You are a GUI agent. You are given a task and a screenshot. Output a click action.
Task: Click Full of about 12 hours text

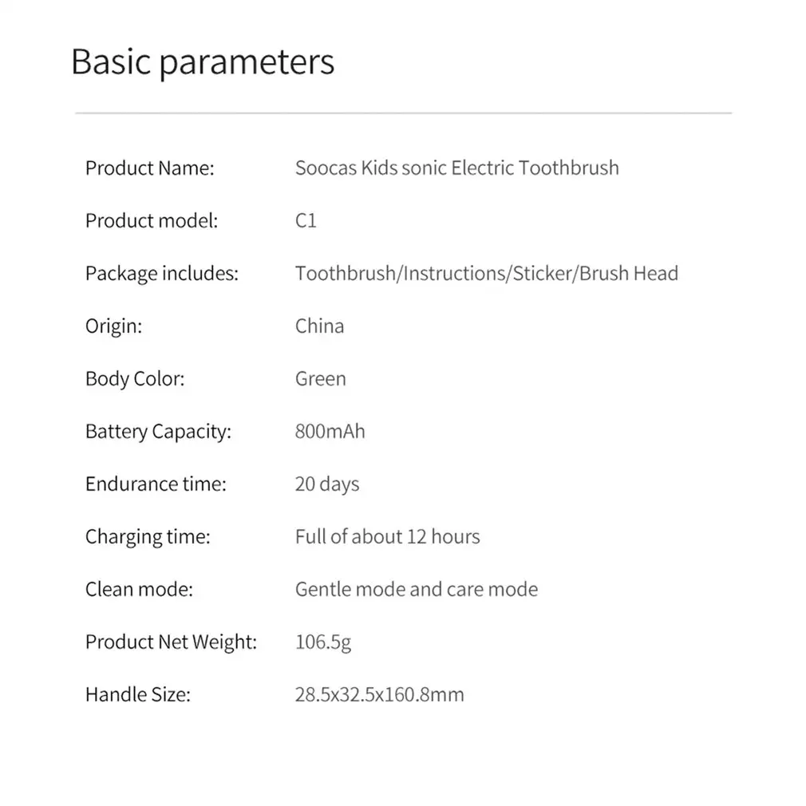(x=388, y=536)
